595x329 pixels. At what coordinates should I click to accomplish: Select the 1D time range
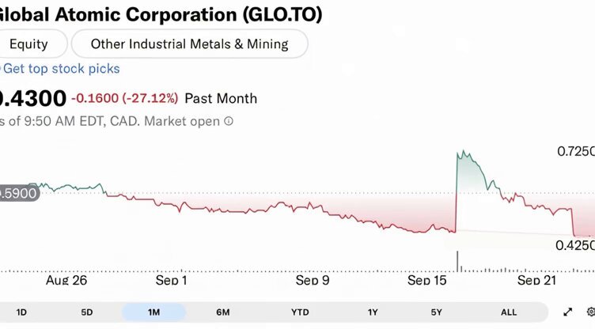tap(21, 312)
